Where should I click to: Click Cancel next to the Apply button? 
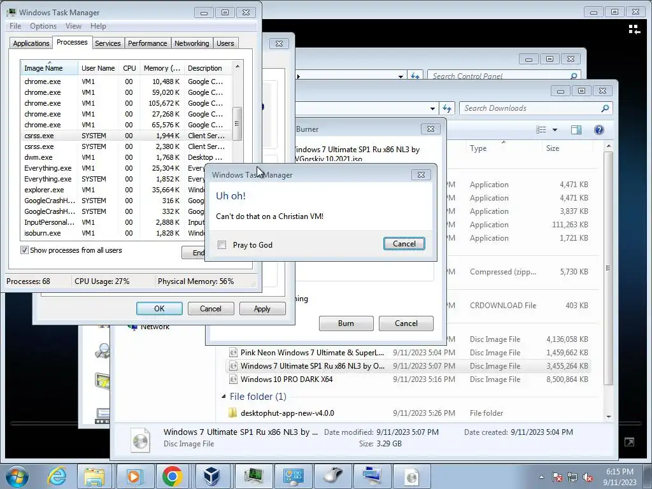[x=211, y=309]
